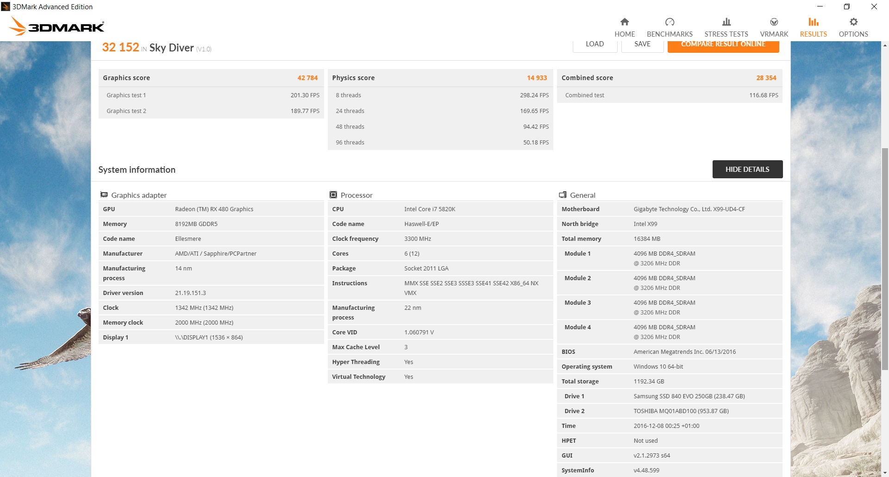
Task: Select the Physics score value 14 933
Action: point(537,78)
